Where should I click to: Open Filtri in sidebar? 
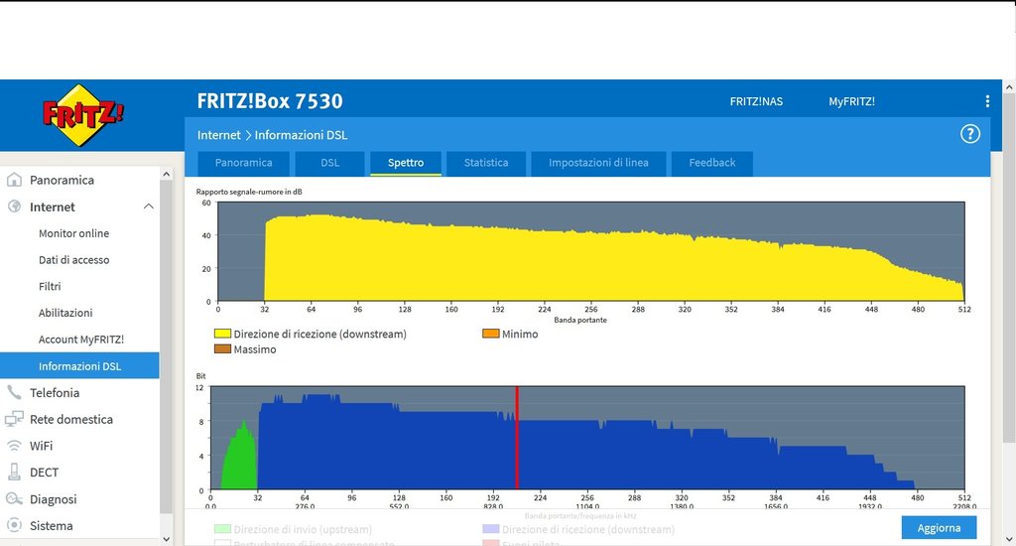50,287
